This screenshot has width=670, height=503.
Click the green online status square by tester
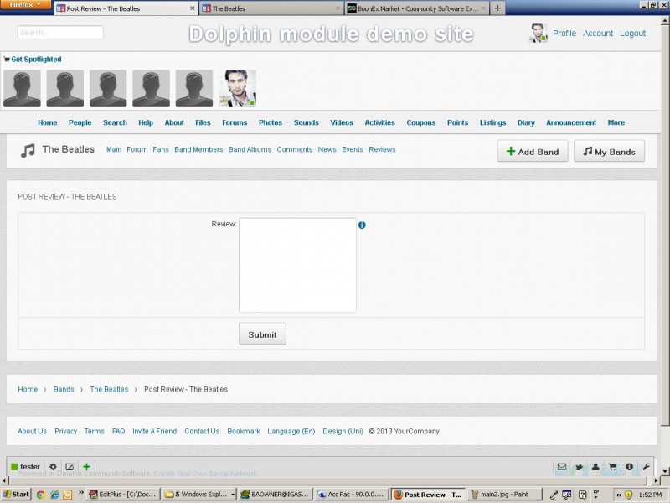point(14,467)
